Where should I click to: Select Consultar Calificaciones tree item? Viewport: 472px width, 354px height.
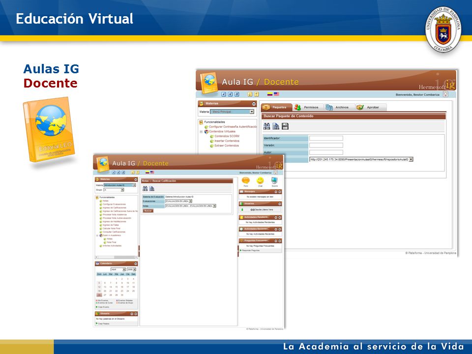(x=114, y=232)
